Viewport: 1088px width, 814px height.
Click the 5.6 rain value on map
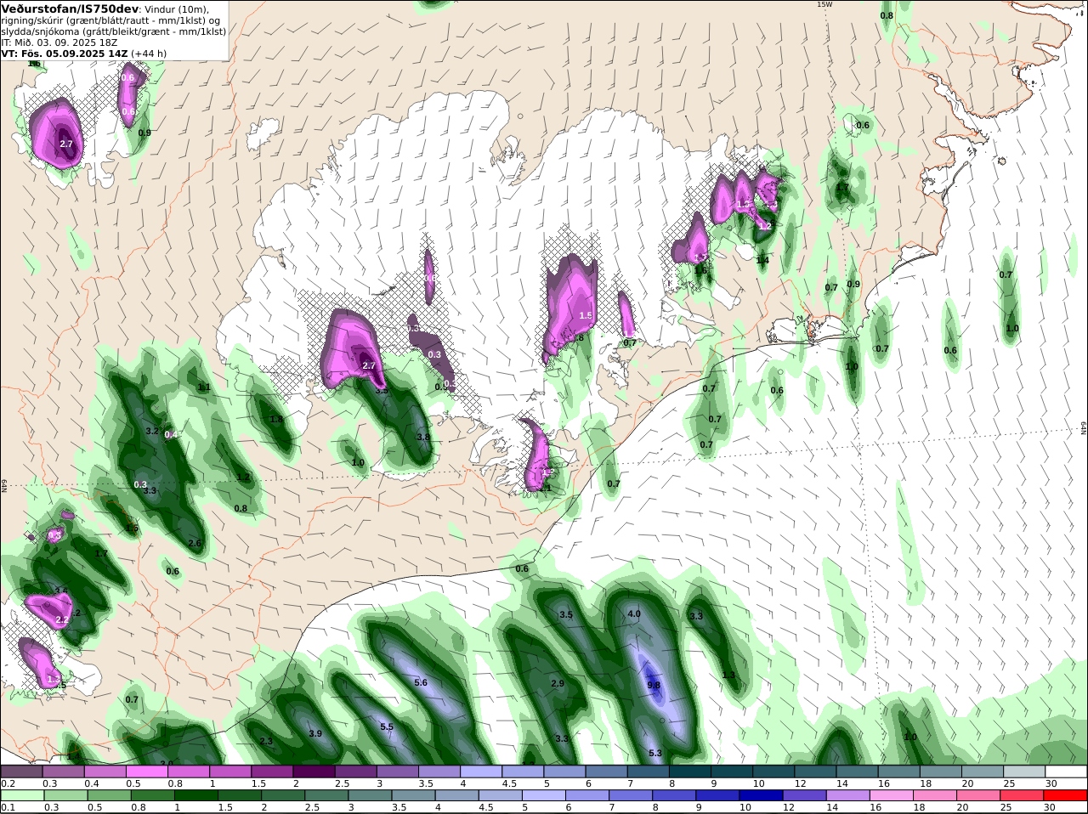tap(420, 682)
